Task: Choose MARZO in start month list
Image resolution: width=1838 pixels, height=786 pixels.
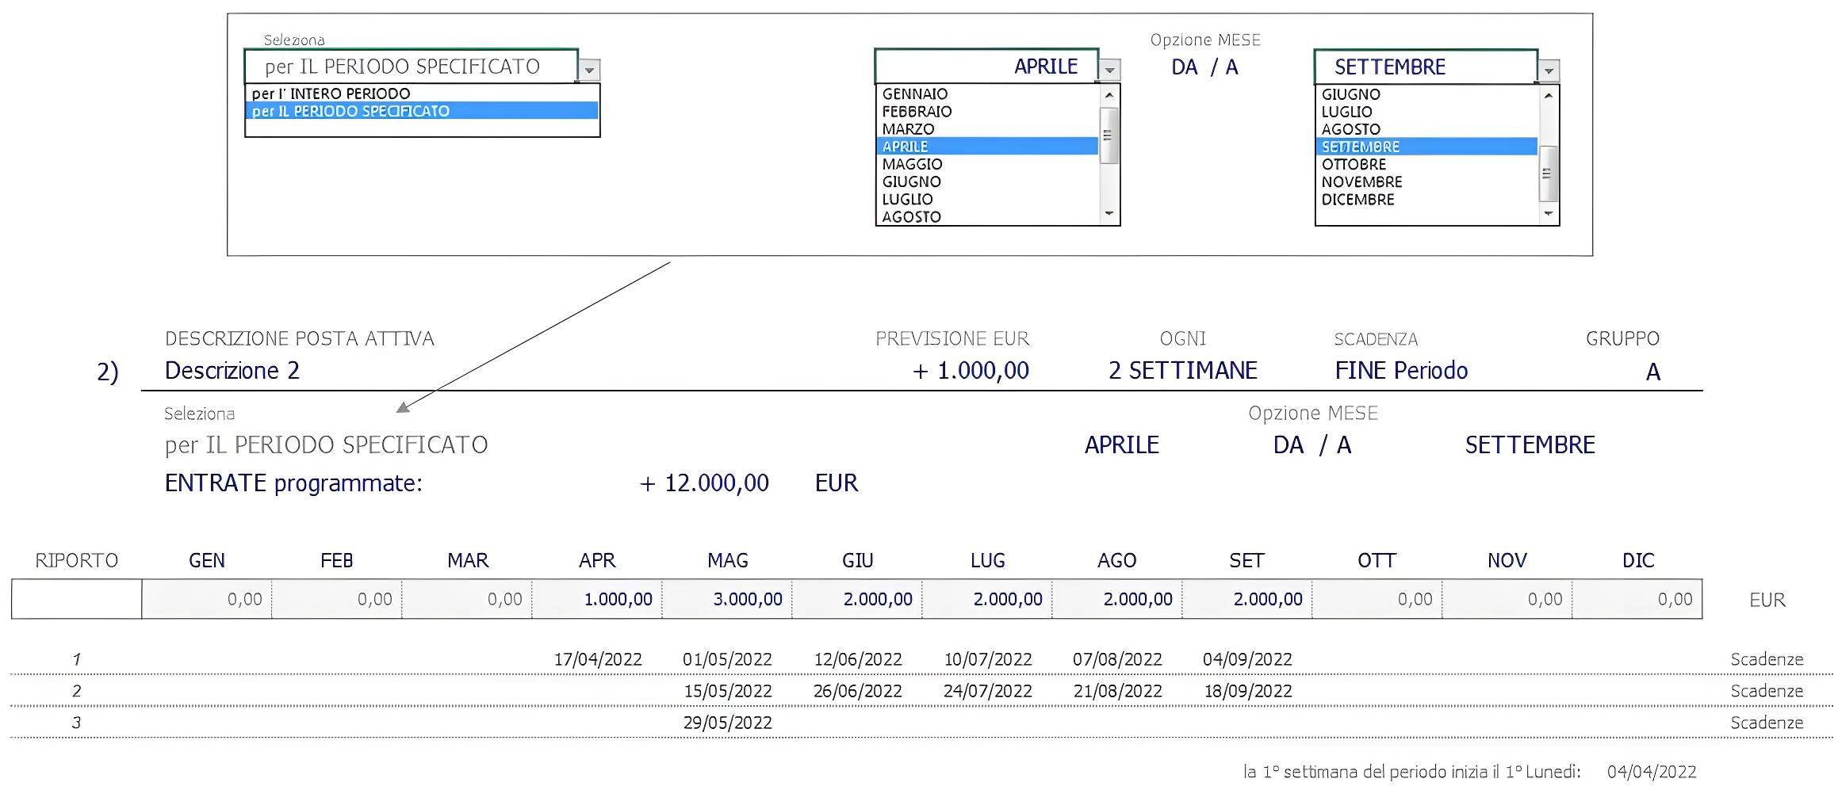Action: (x=987, y=129)
